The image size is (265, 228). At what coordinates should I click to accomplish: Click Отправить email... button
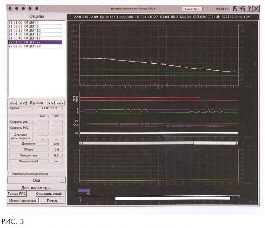point(50,194)
